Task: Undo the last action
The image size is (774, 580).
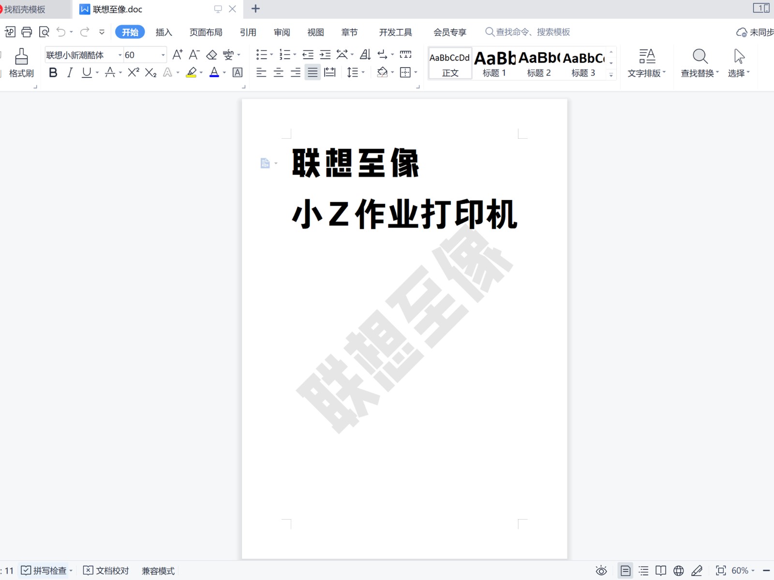Action: click(x=61, y=32)
